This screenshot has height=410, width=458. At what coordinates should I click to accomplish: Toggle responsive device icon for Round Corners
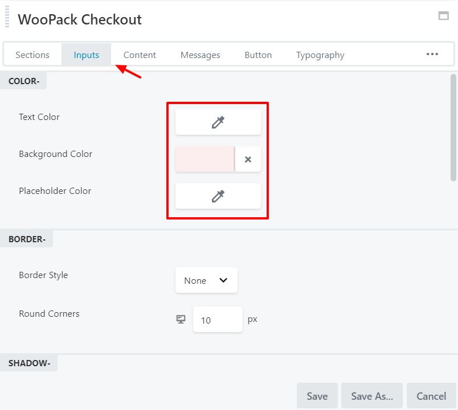tap(181, 320)
